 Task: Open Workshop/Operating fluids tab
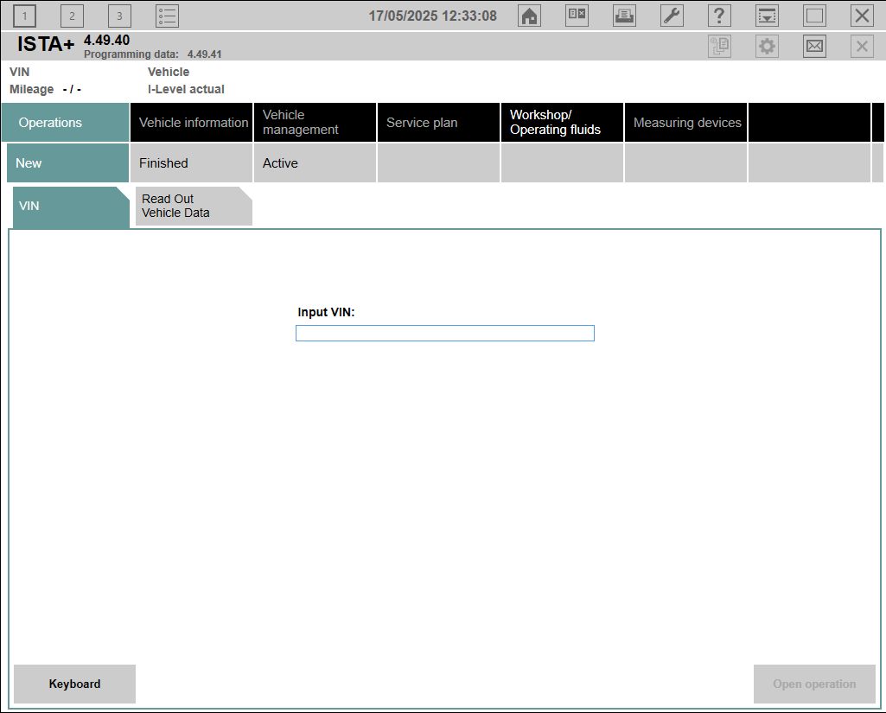tap(562, 123)
